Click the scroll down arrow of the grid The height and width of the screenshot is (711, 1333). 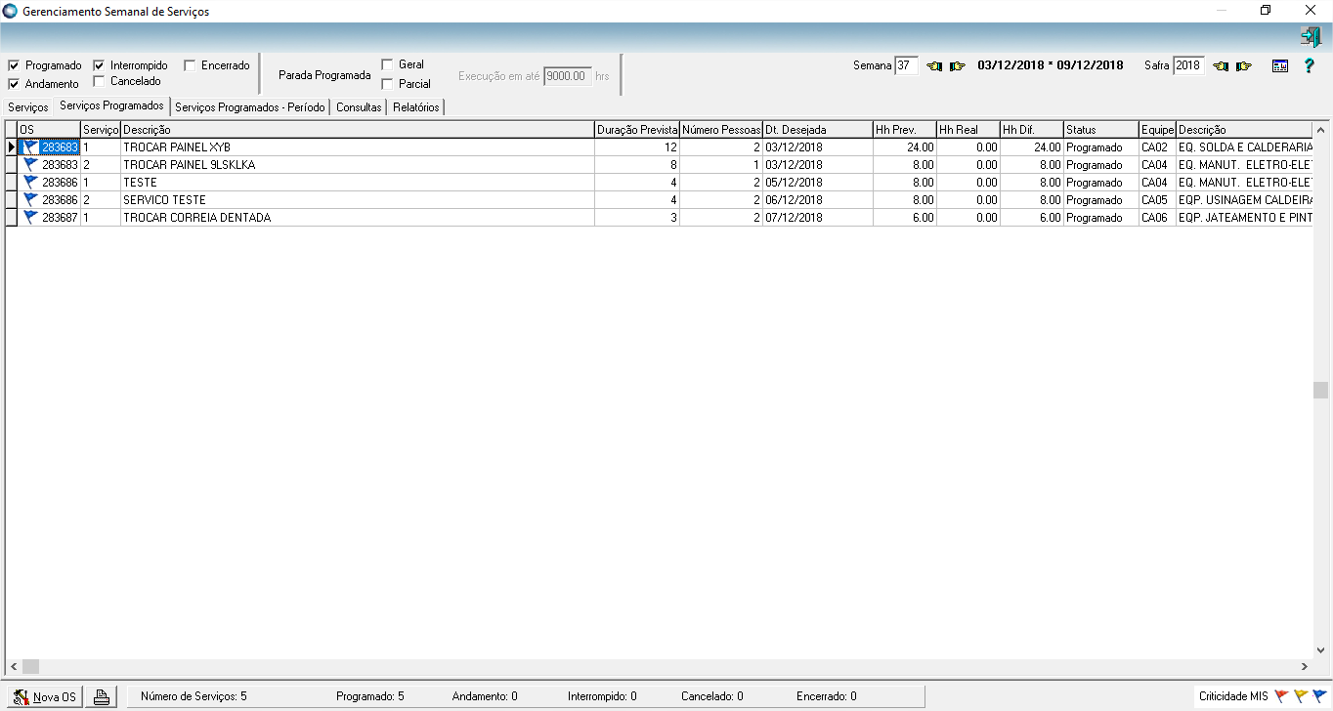tap(1321, 649)
